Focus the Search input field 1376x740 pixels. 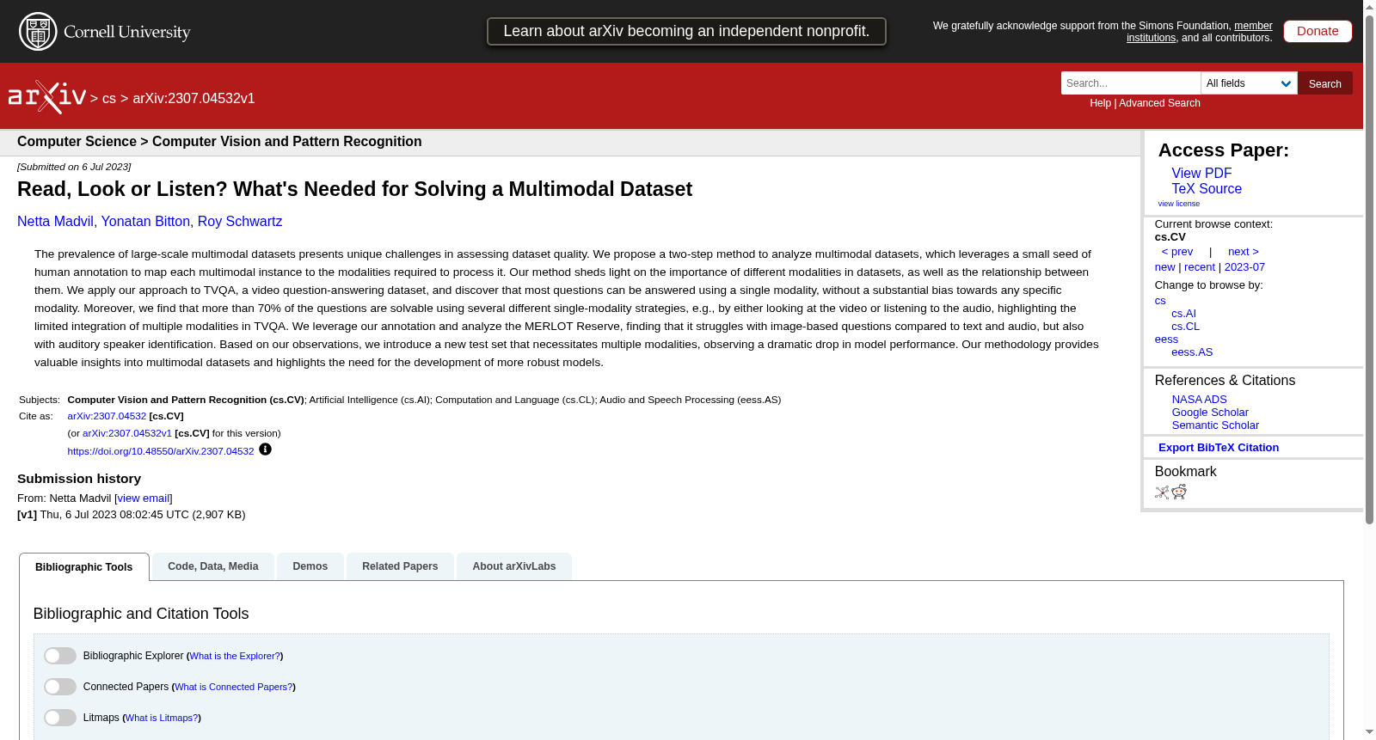coord(1131,83)
